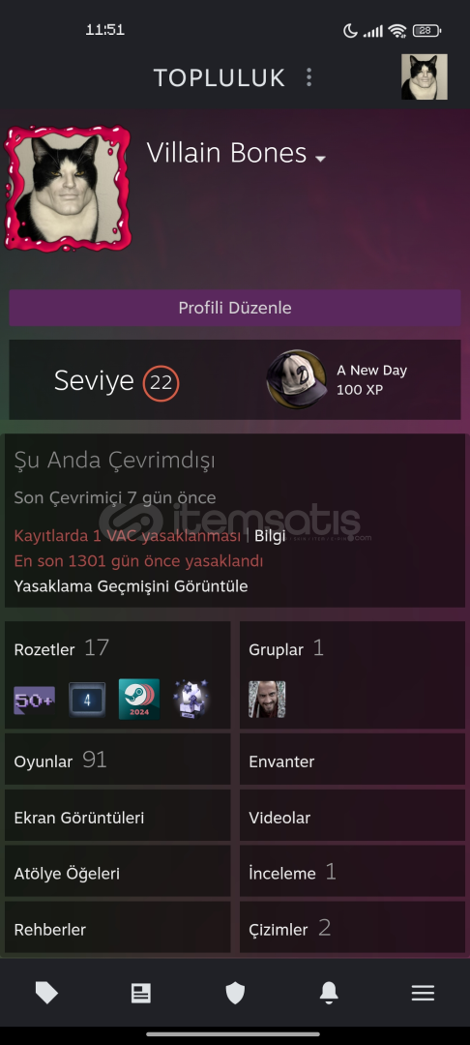Open the Ekran Görüntüleri section
470x1045 pixels.
118,817
